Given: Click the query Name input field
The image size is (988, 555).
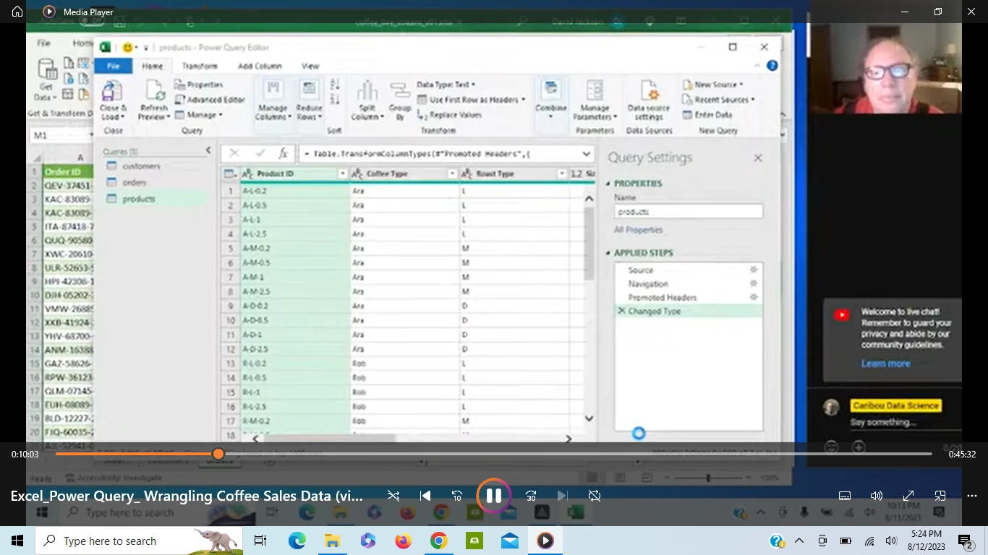Looking at the screenshot, I should [689, 212].
